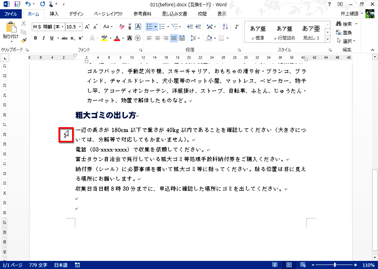Save document with Quick Access save icon
378x269 pixels.
tap(17, 4)
